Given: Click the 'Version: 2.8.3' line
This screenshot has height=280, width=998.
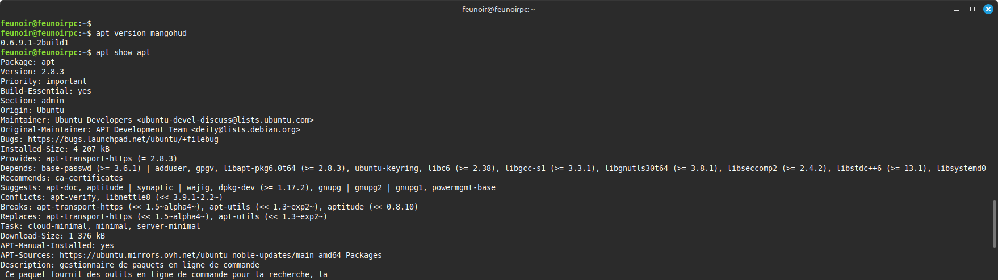Looking at the screenshot, I should (x=32, y=72).
